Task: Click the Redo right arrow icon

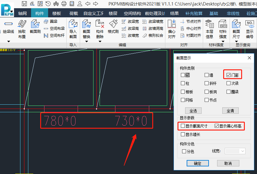Action: (96, 4)
